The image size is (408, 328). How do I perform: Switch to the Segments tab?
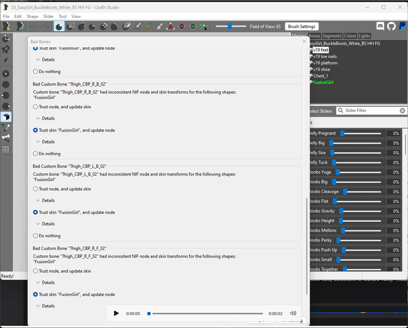point(331,36)
